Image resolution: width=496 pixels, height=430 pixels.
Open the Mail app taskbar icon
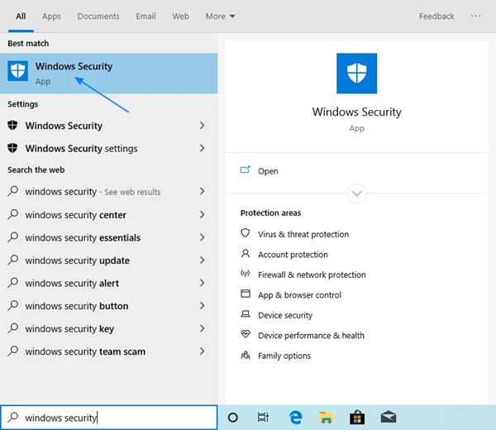tap(388, 418)
